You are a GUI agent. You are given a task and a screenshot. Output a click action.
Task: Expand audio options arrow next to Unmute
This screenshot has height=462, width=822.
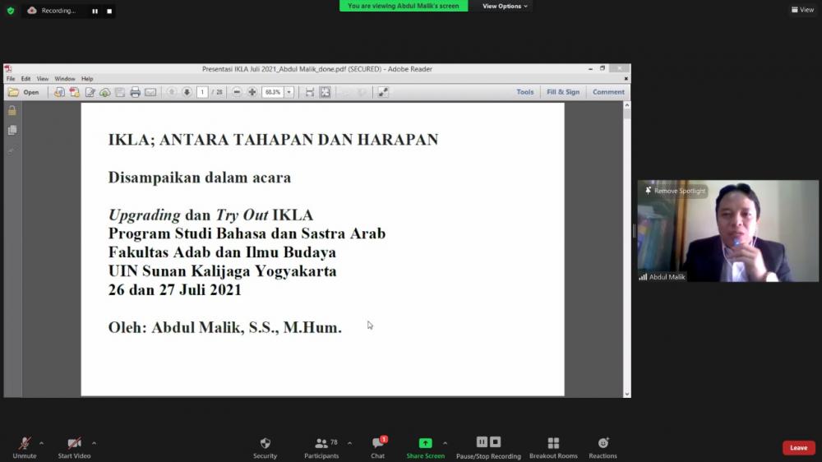(41, 443)
